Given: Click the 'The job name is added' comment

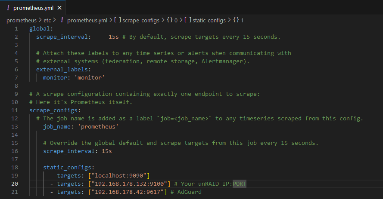Looking at the screenshot, I should [199, 119].
